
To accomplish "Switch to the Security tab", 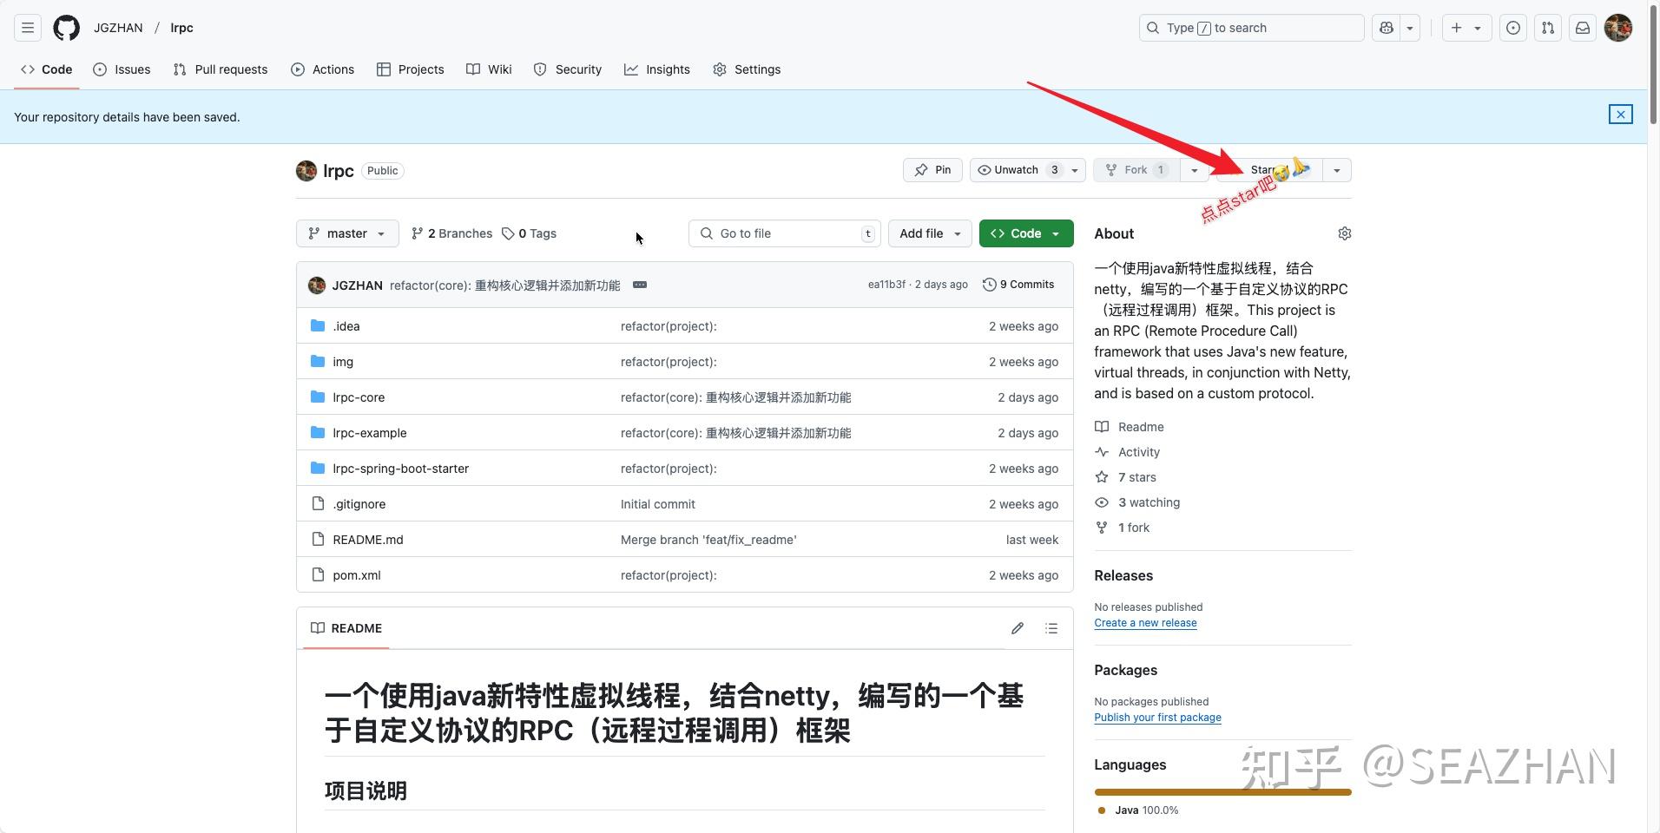I will 568,69.
